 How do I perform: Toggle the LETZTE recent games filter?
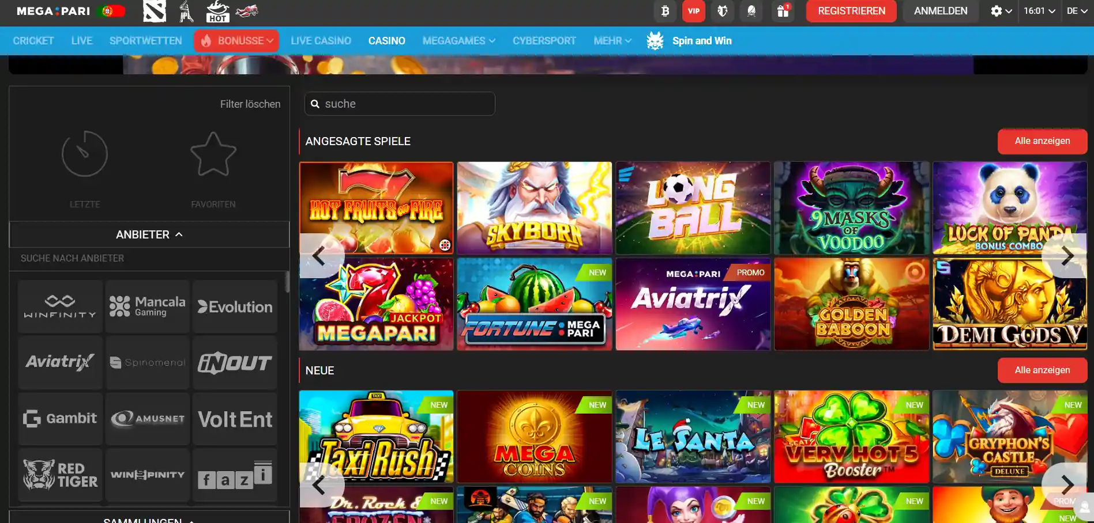click(x=84, y=167)
